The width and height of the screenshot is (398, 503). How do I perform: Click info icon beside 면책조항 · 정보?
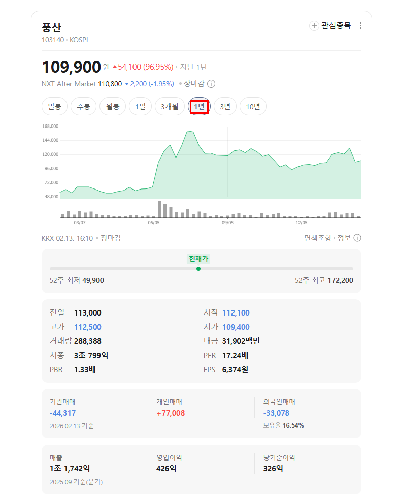point(357,238)
